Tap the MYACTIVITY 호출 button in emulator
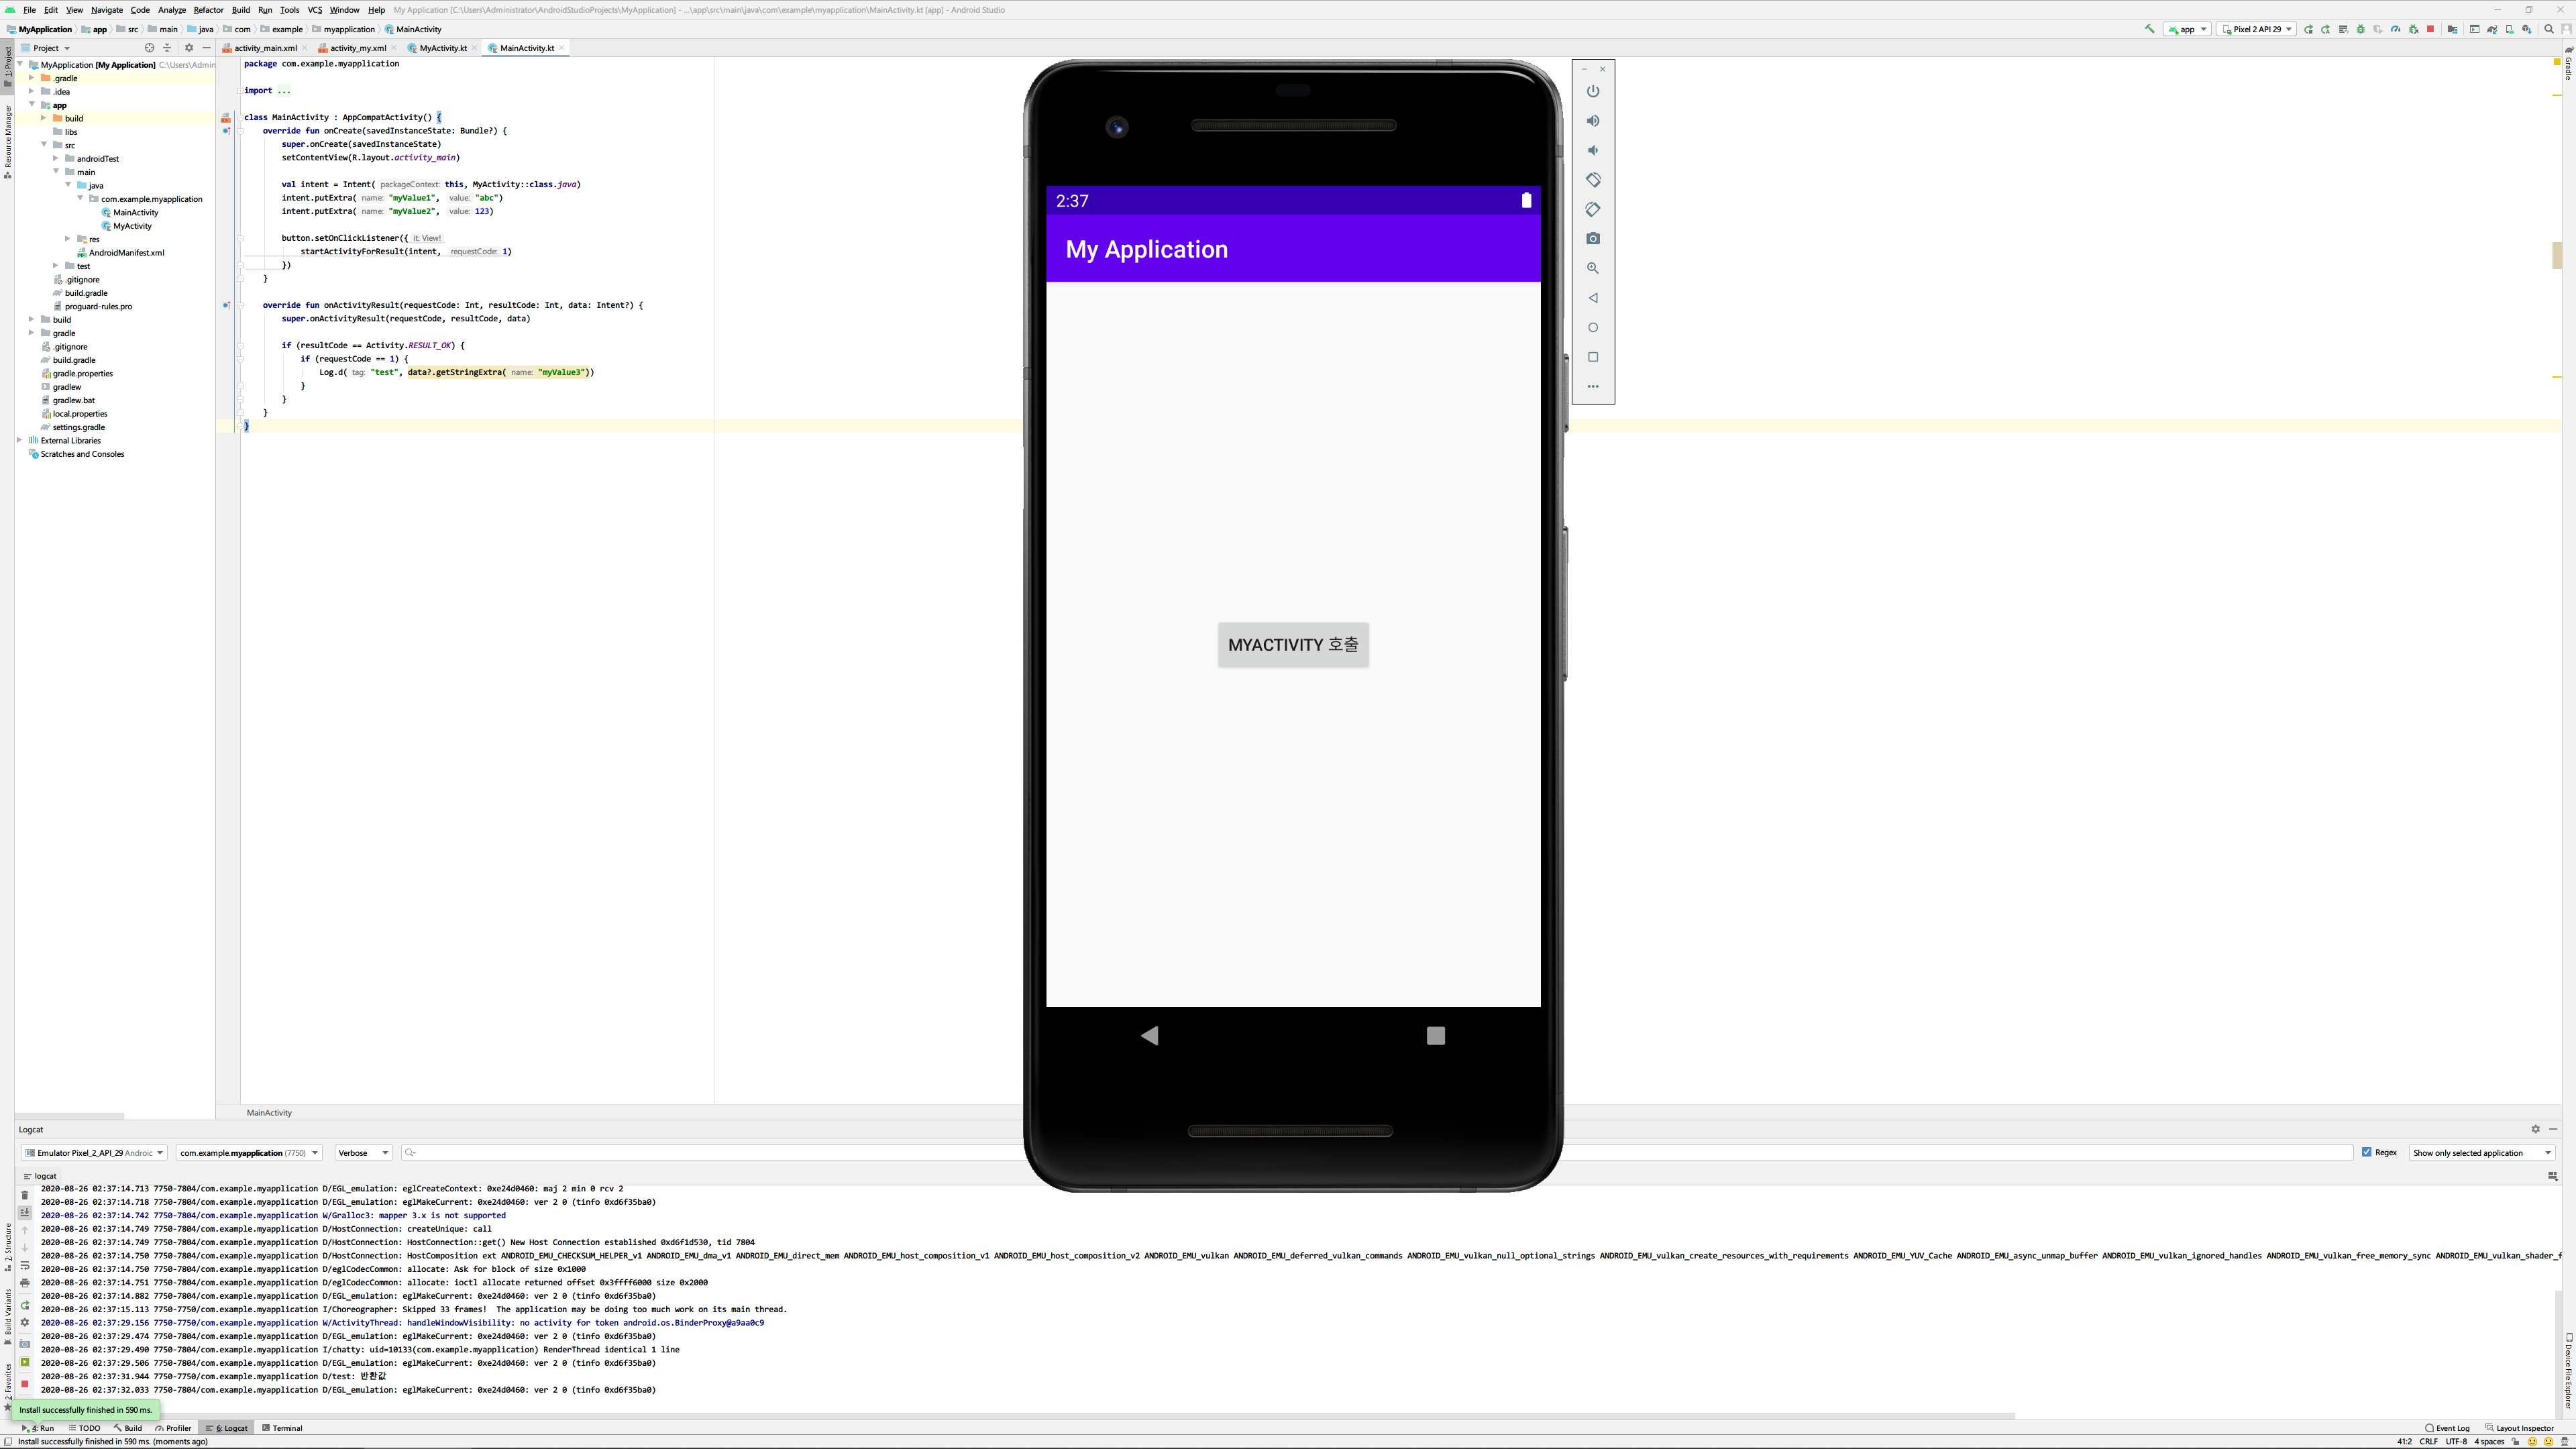Image resolution: width=2576 pixels, height=1449 pixels. pyautogui.click(x=1293, y=645)
